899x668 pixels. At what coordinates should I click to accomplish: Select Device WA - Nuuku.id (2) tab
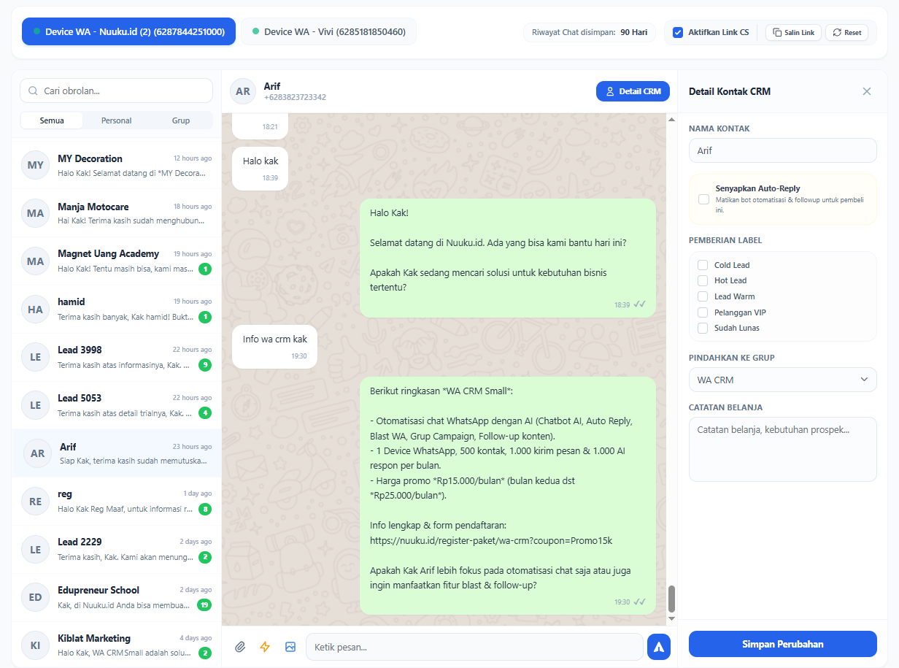(x=128, y=32)
